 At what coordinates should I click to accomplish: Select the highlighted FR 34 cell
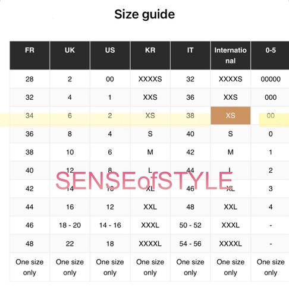[30, 116]
